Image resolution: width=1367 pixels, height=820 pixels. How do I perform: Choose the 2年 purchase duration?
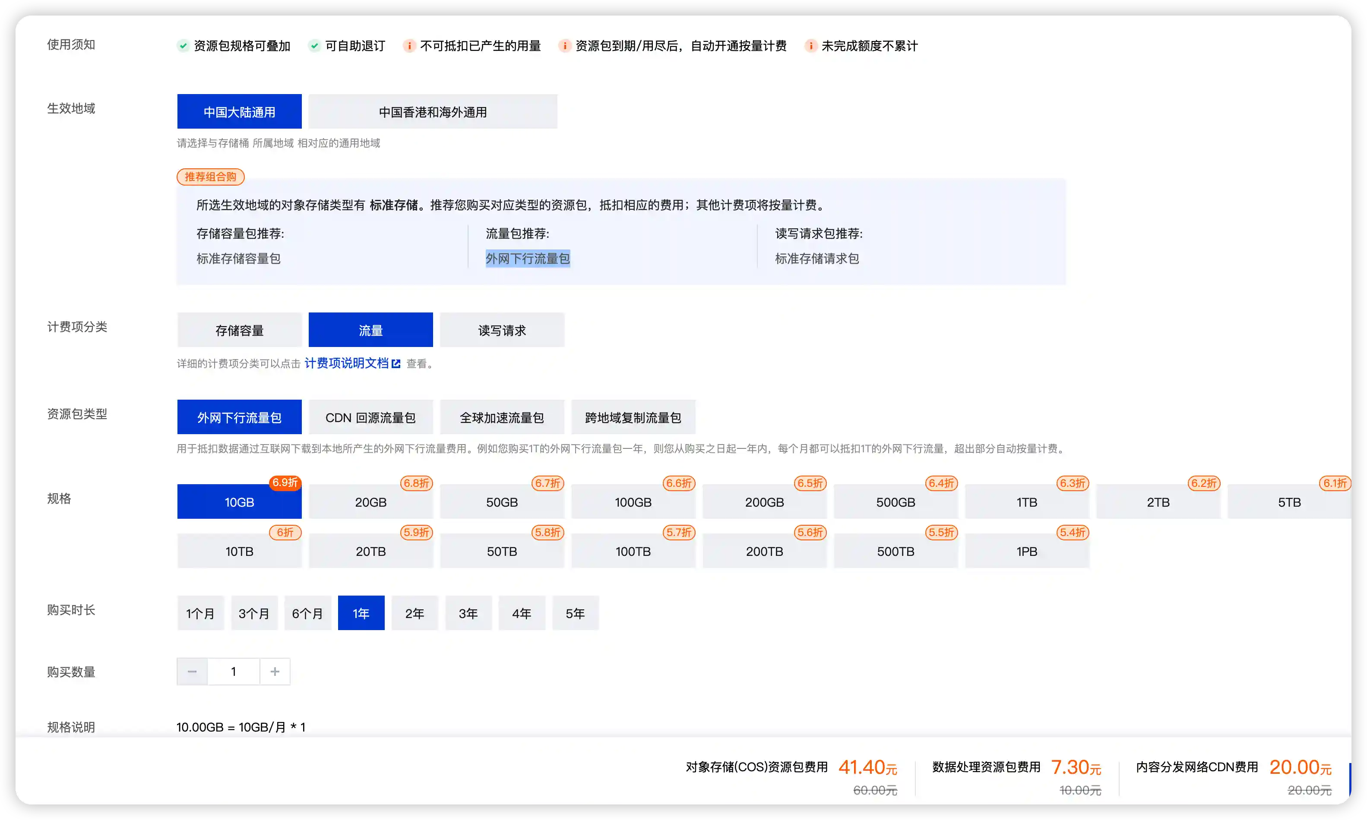414,613
